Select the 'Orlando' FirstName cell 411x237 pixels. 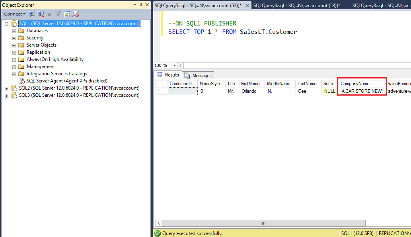[252, 91]
